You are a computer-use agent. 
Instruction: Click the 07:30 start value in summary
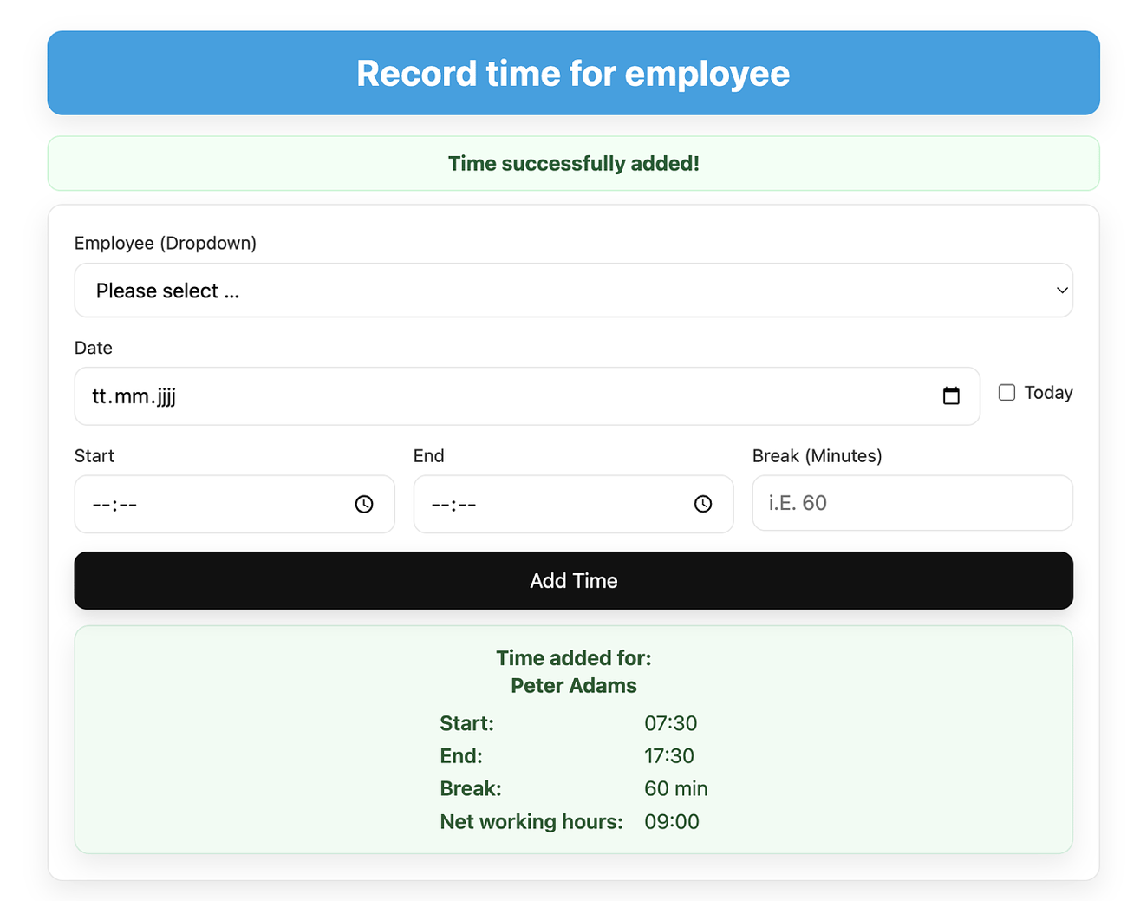click(670, 723)
